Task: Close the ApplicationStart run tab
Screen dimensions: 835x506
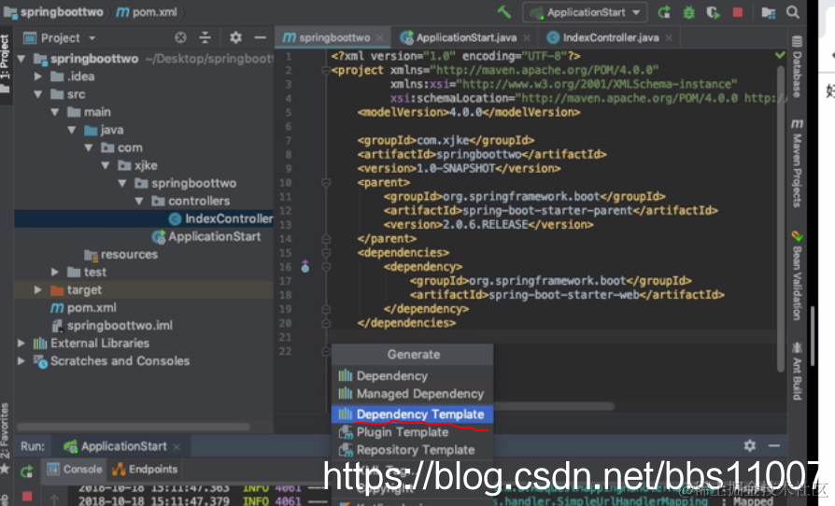Action: point(177,447)
